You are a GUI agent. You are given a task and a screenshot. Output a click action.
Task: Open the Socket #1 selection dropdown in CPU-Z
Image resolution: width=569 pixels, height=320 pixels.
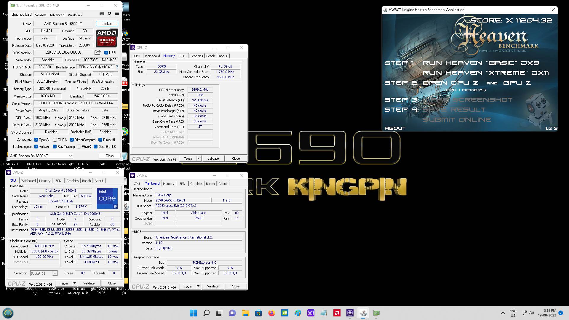coord(44,273)
